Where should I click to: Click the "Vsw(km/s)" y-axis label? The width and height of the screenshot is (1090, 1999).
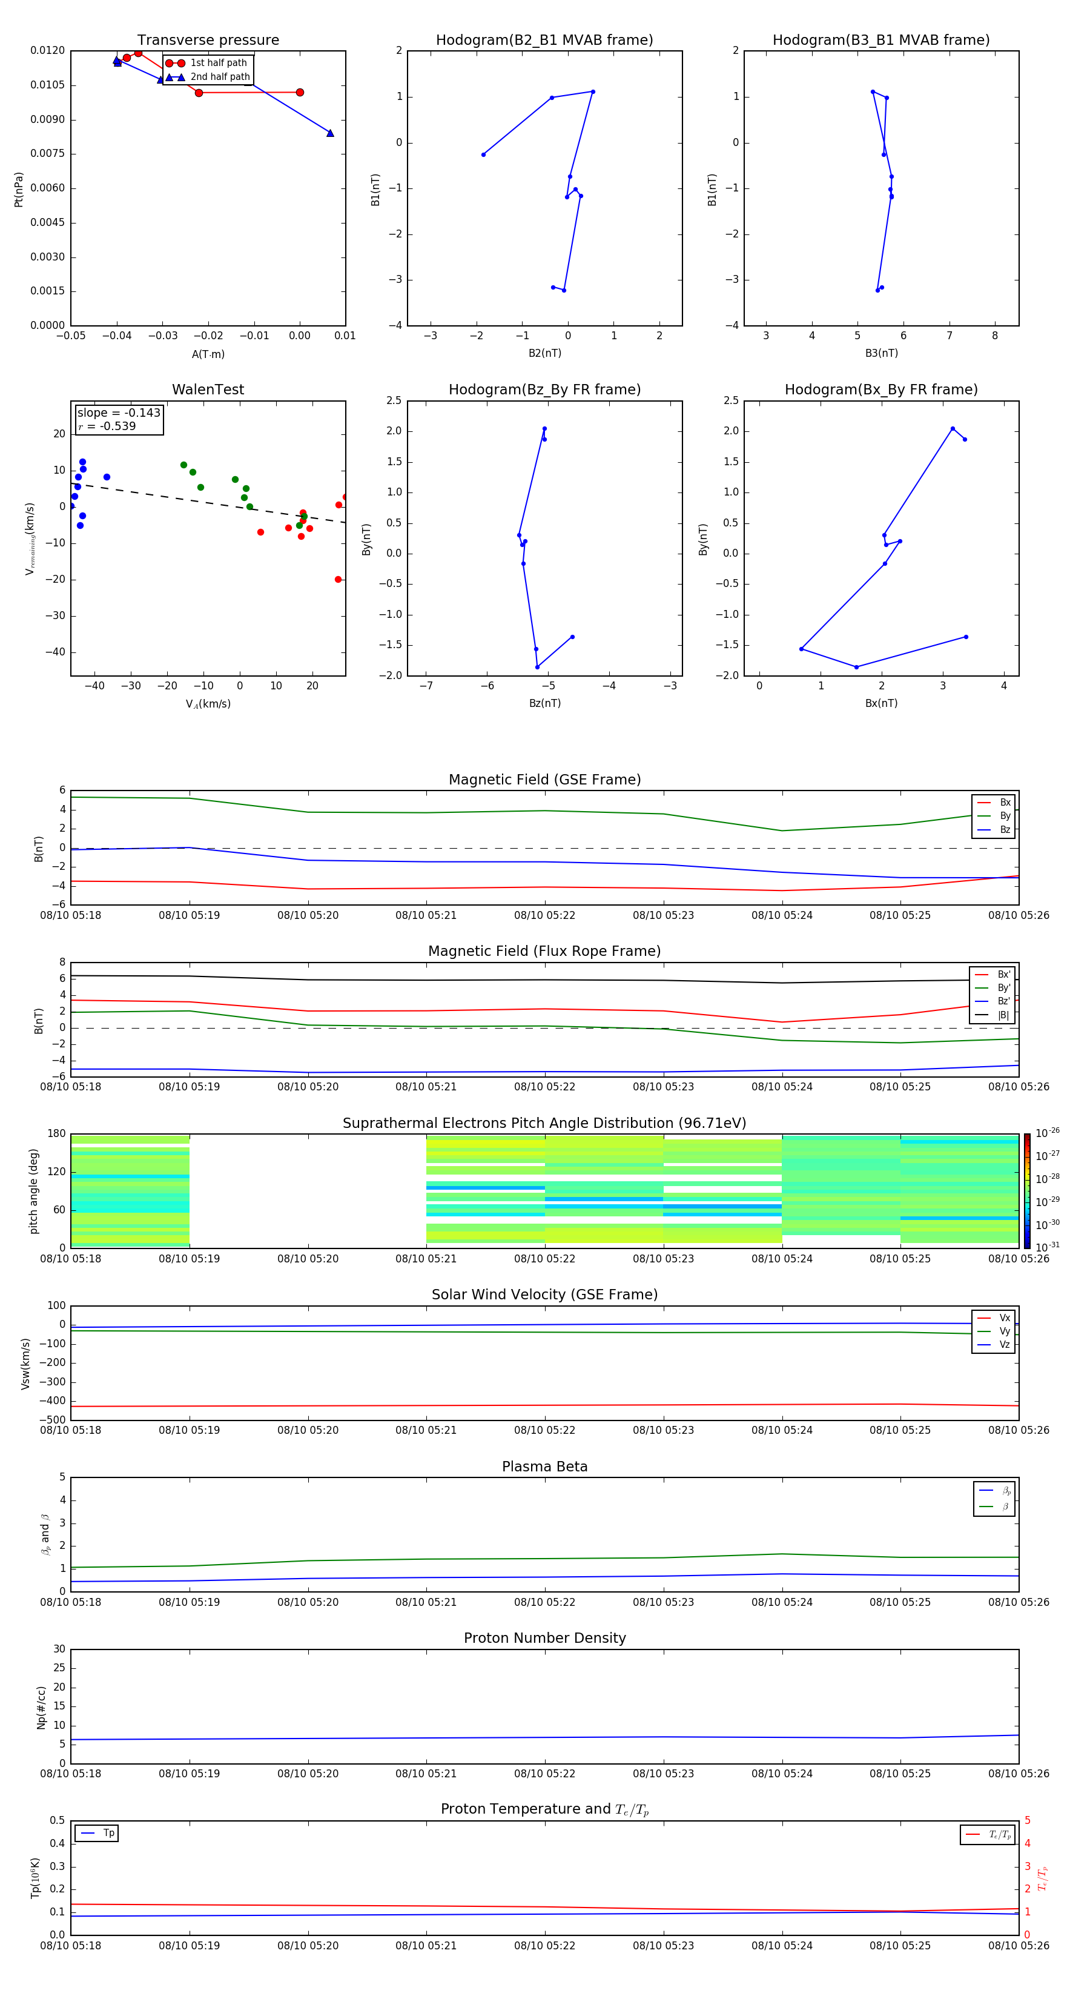pos(25,1364)
